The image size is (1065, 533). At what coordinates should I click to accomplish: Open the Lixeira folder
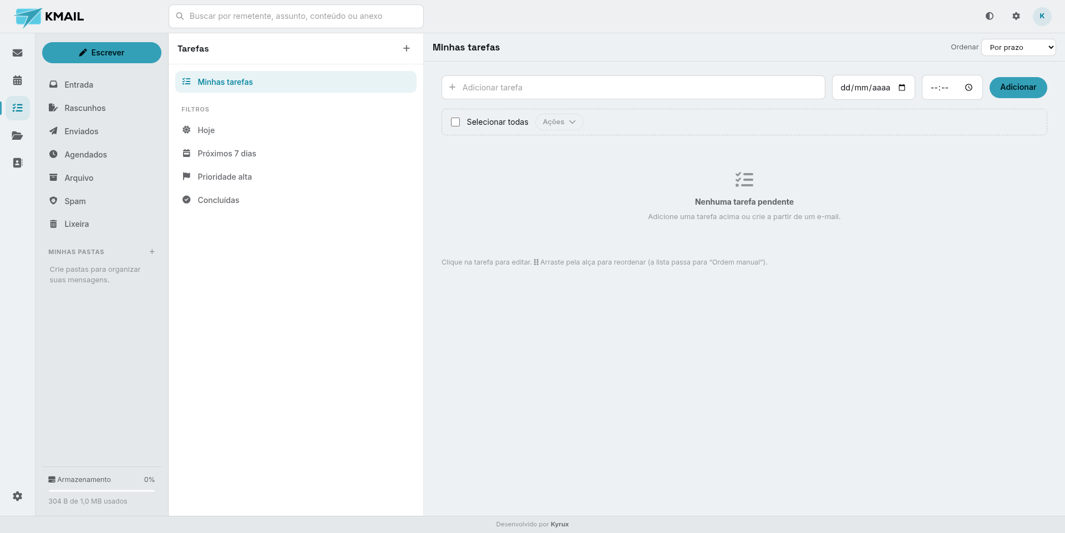tap(102, 224)
